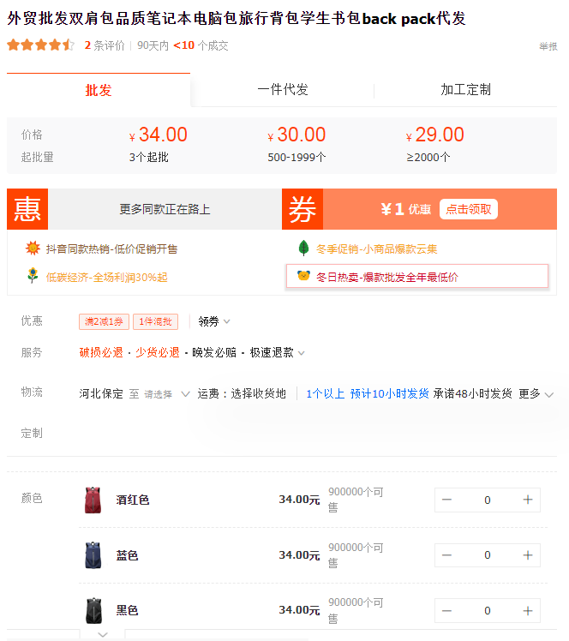Switch to the 一件代发 tab
This screenshot has height=641, width=569.
click(283, 89)
